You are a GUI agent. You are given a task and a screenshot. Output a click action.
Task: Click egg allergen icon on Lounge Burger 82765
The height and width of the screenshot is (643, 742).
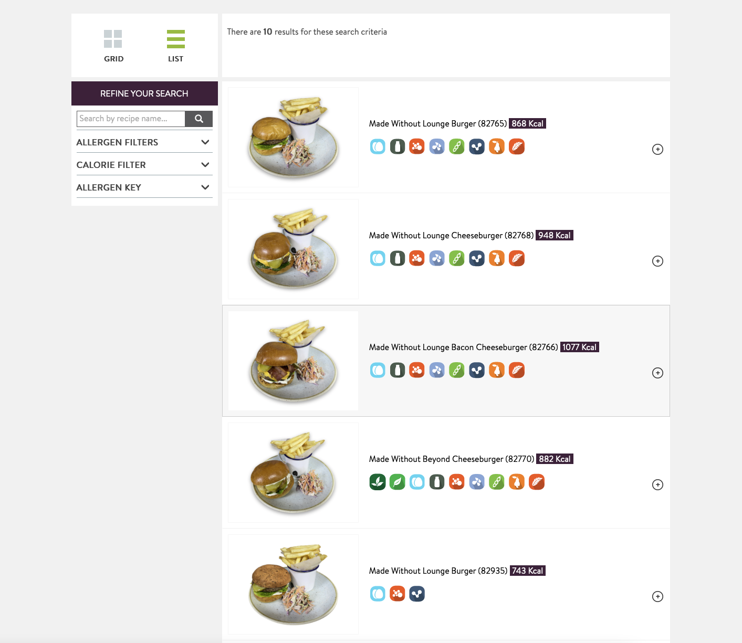click(378, 146)
